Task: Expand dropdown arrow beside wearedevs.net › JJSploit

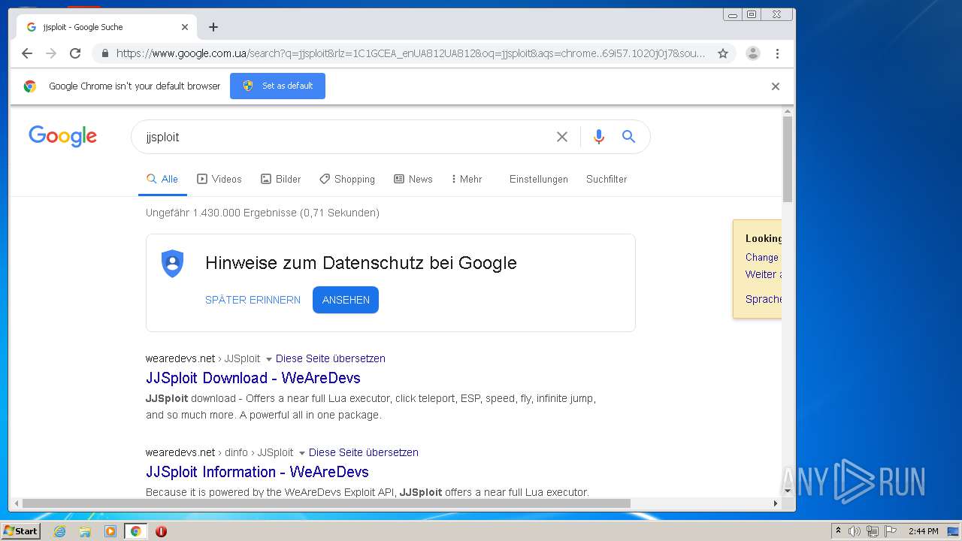Action: point(269,359)
